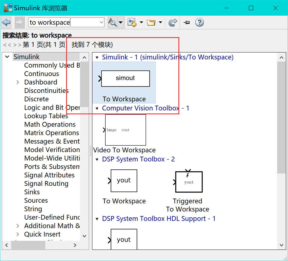The image size is (288, 261).
Task: Open the Sinks library
Action: click(32, 192)
